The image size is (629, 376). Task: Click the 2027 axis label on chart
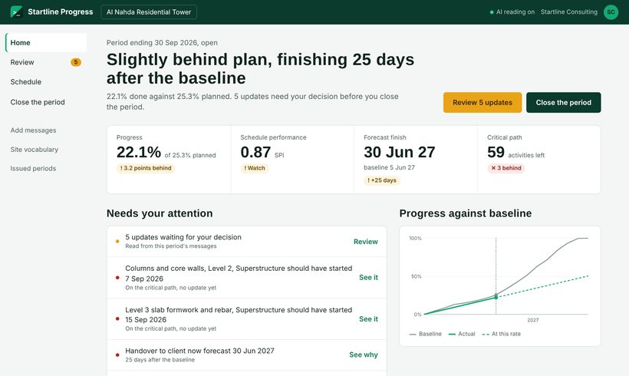[532, 320]
